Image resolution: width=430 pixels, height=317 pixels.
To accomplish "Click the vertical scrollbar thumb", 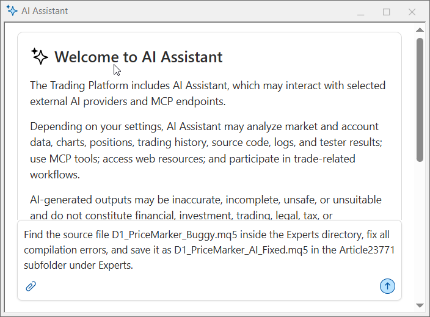I will point(420,100).
